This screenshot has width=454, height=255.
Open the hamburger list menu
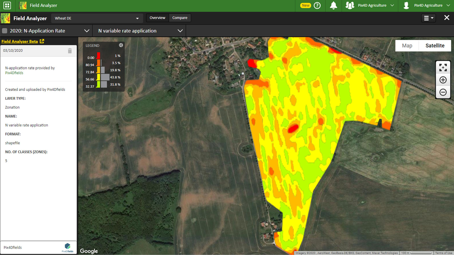coord(428,18)
